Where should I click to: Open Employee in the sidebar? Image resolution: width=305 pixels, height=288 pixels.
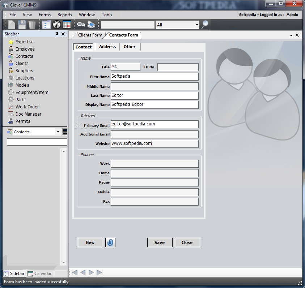click(25, 49)
